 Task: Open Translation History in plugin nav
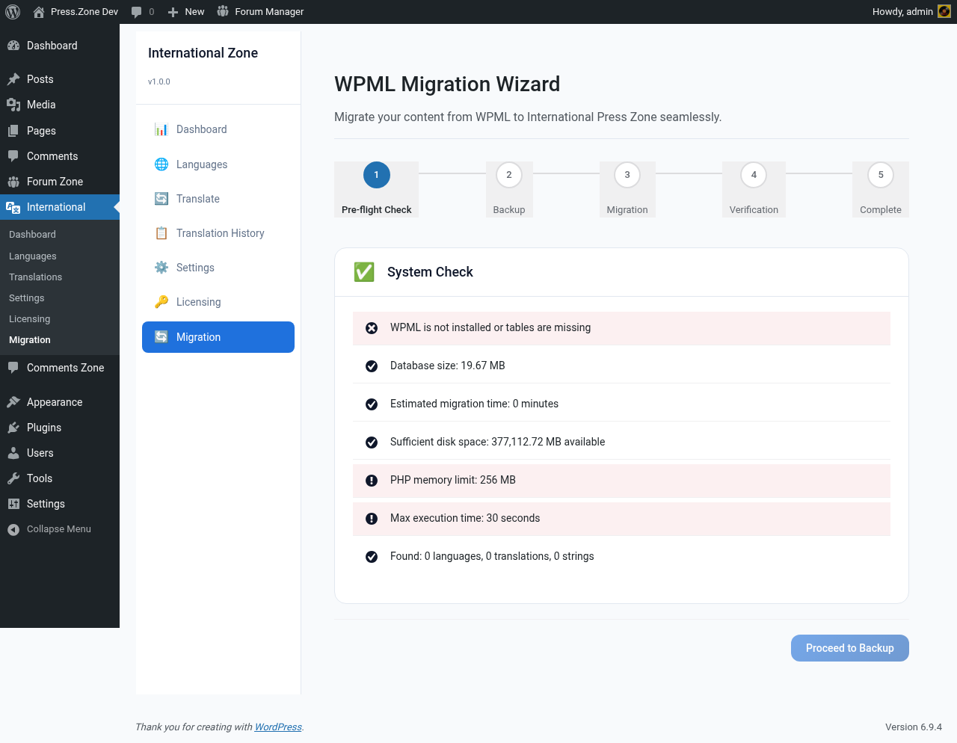(218, 233)
